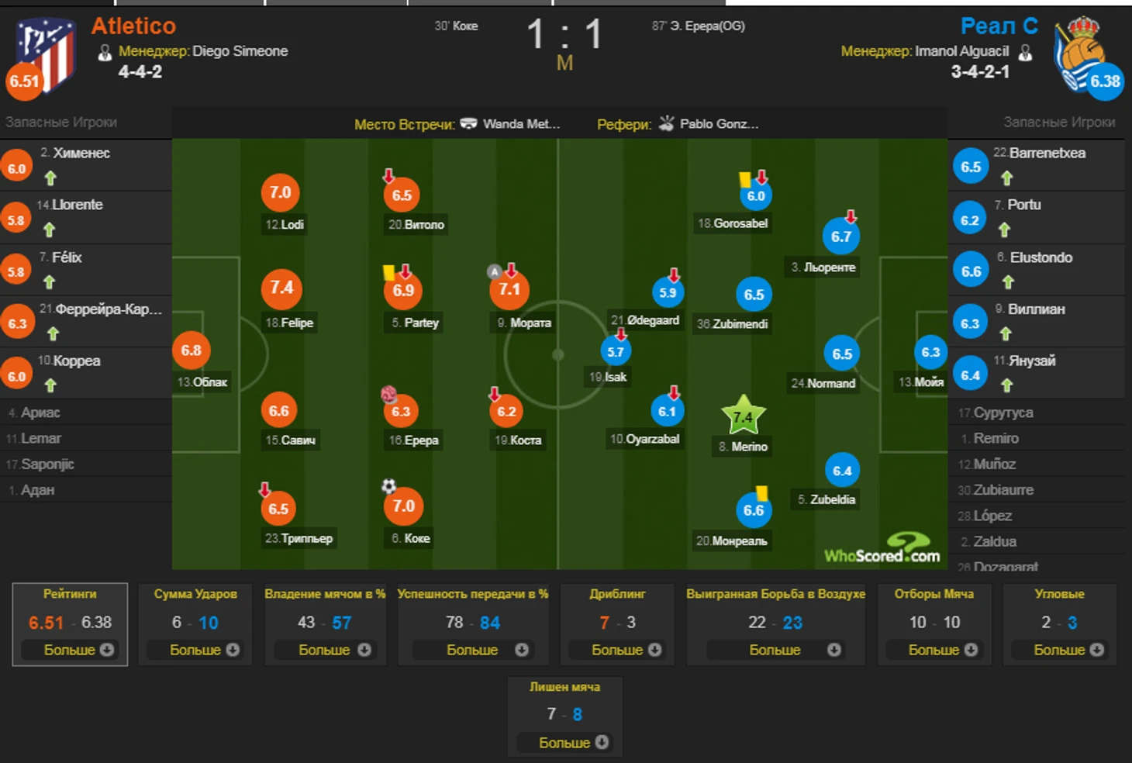The height and width of the screenshot is (763, 1132).
Task: Click the WhoScored.com logo
Action: pyautogui.click(x=882, y=548)
